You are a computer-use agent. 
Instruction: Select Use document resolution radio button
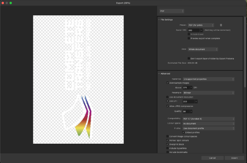point(167,97)
